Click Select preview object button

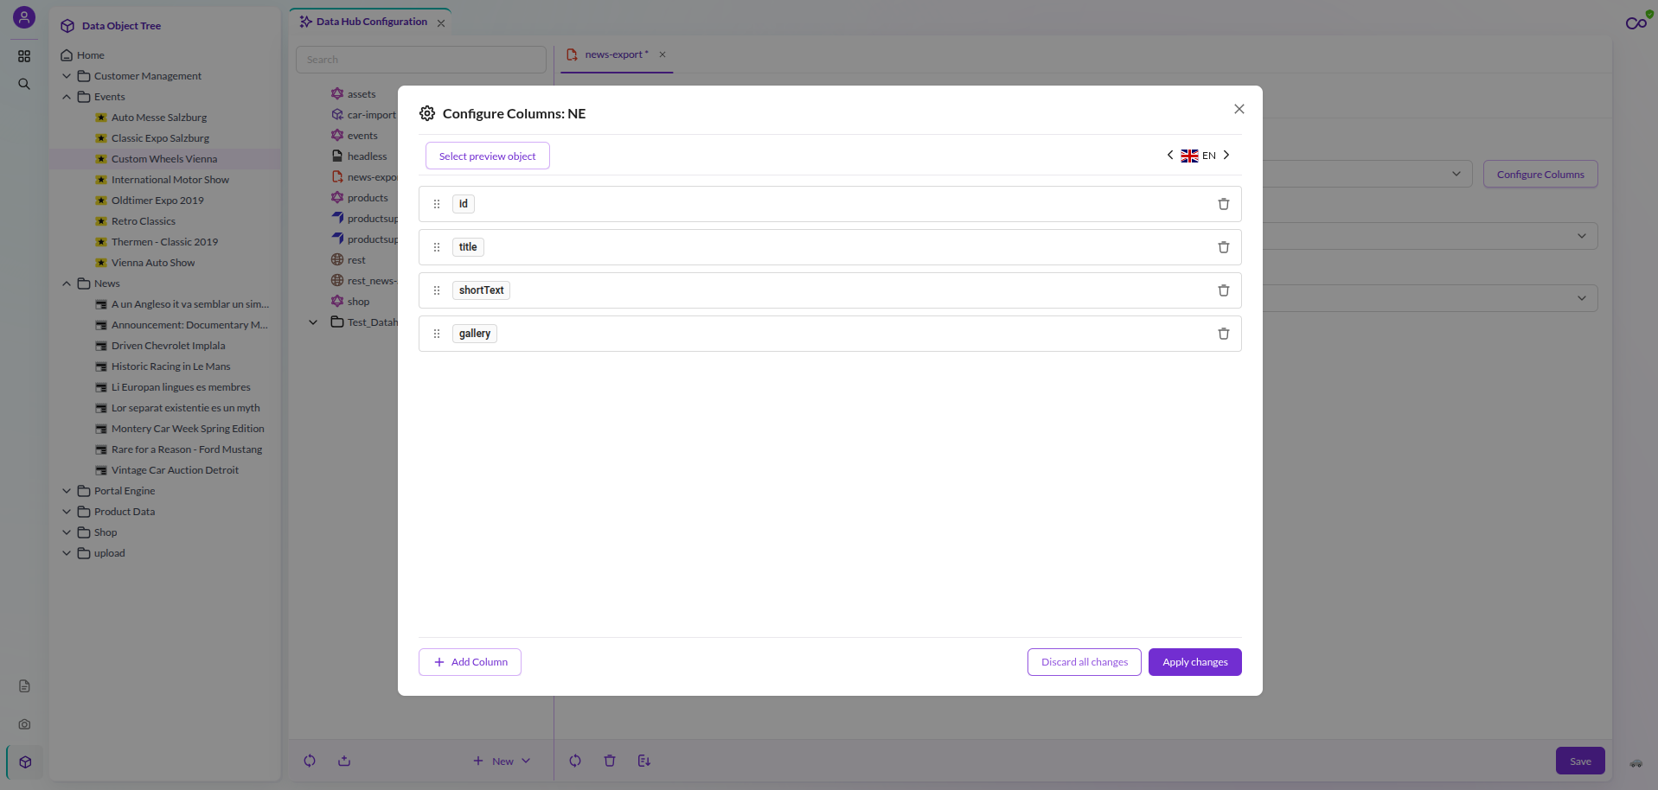click(487, 156)
